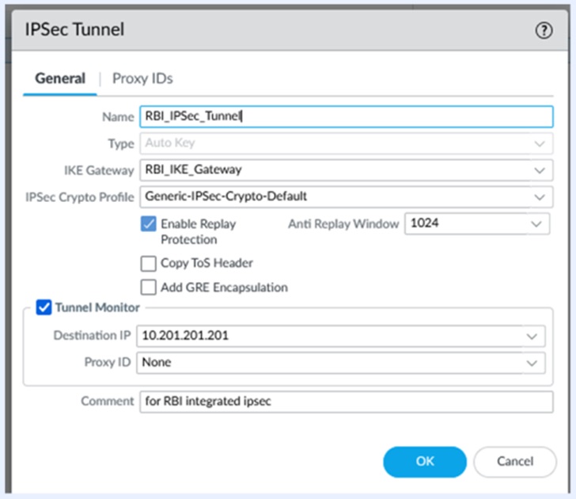Click inside the RBI_IKE_Gateway text field

[x=332, y=170]
